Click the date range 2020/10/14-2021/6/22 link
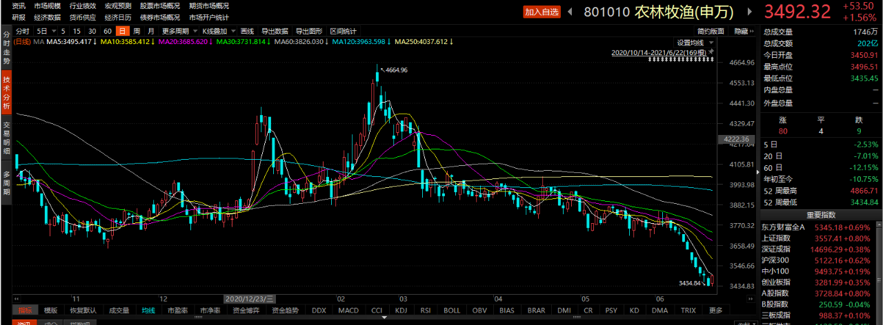 [657, 52]
